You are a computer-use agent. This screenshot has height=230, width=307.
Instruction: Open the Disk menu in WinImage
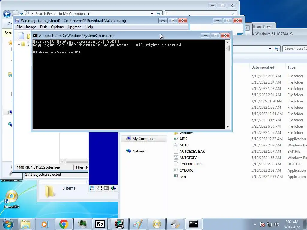tap(43, 27)
